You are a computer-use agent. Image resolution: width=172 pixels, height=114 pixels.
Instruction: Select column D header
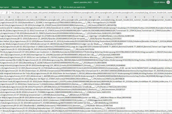[x=9, y=17]
